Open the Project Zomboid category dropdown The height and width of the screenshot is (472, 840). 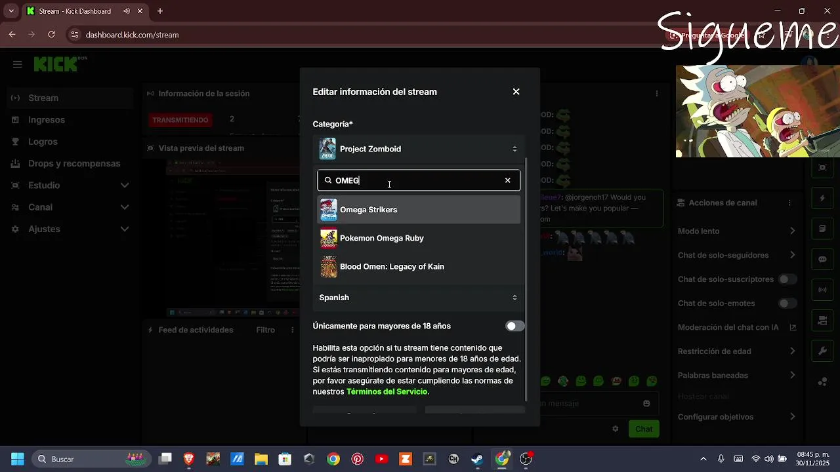click(419, 149)
